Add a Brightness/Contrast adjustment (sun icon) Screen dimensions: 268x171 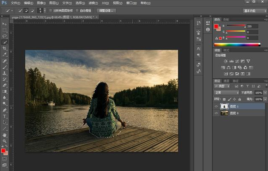point(226,61)
